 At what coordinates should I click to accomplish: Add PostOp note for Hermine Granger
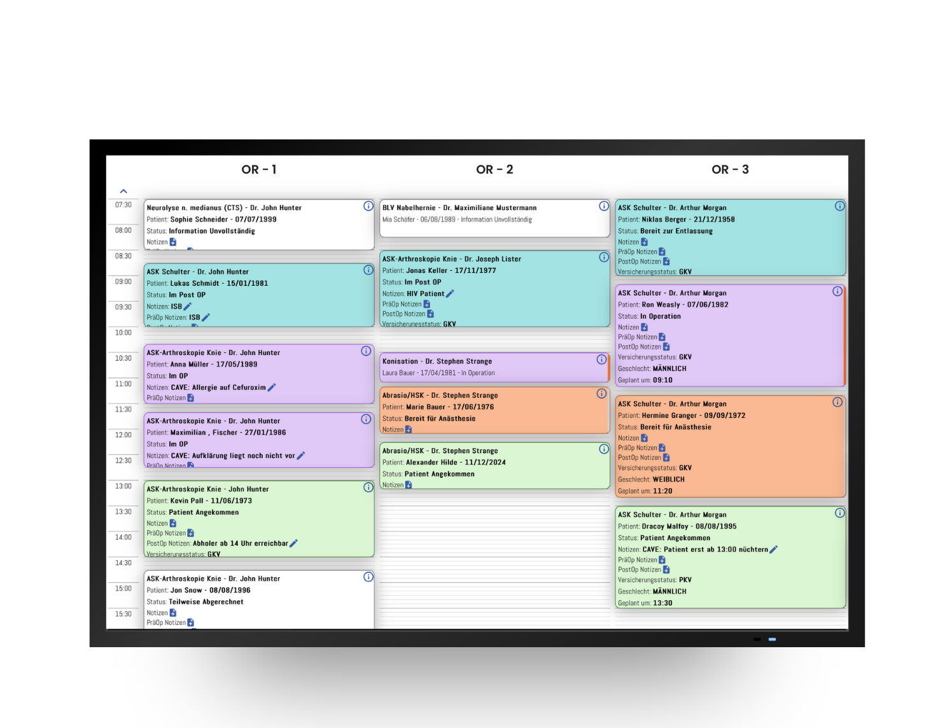pyautogui.click(x=666, y=458)
